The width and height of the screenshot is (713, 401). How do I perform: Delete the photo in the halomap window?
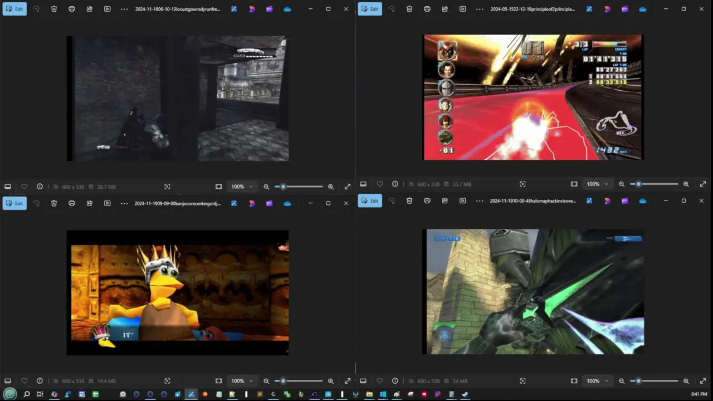click(x=409, y=200)
